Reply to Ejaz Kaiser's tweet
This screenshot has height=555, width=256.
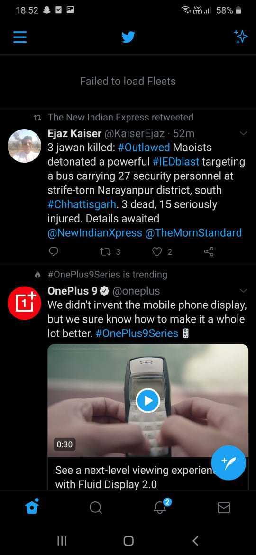pyautogui.click(x=54, y=252)
